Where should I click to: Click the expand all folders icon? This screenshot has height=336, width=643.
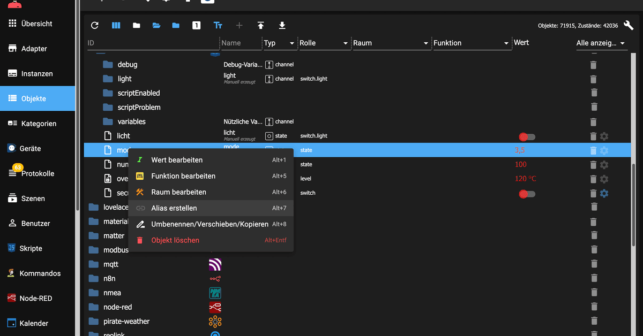point(156,25)
